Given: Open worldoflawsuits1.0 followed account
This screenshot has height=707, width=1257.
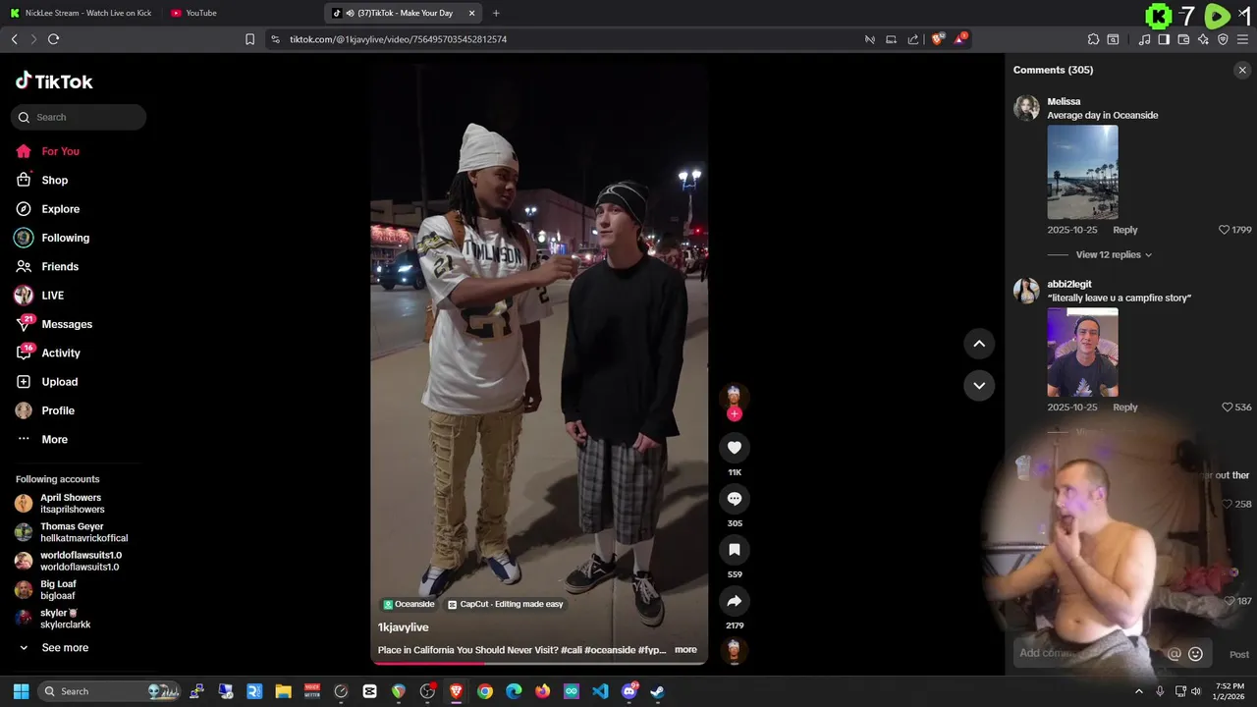Looking at the screenshot, I should coord(68,561).
